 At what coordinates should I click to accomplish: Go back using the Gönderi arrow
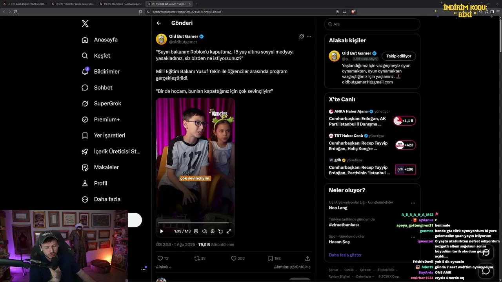click(159, 23)
